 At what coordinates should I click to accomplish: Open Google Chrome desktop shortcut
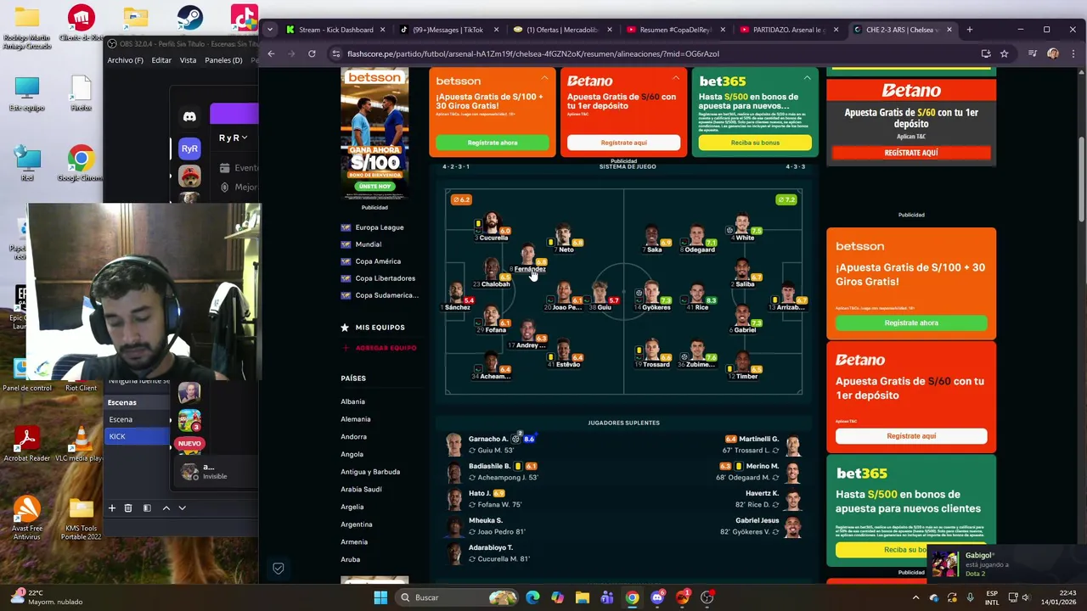coord(81,164)
